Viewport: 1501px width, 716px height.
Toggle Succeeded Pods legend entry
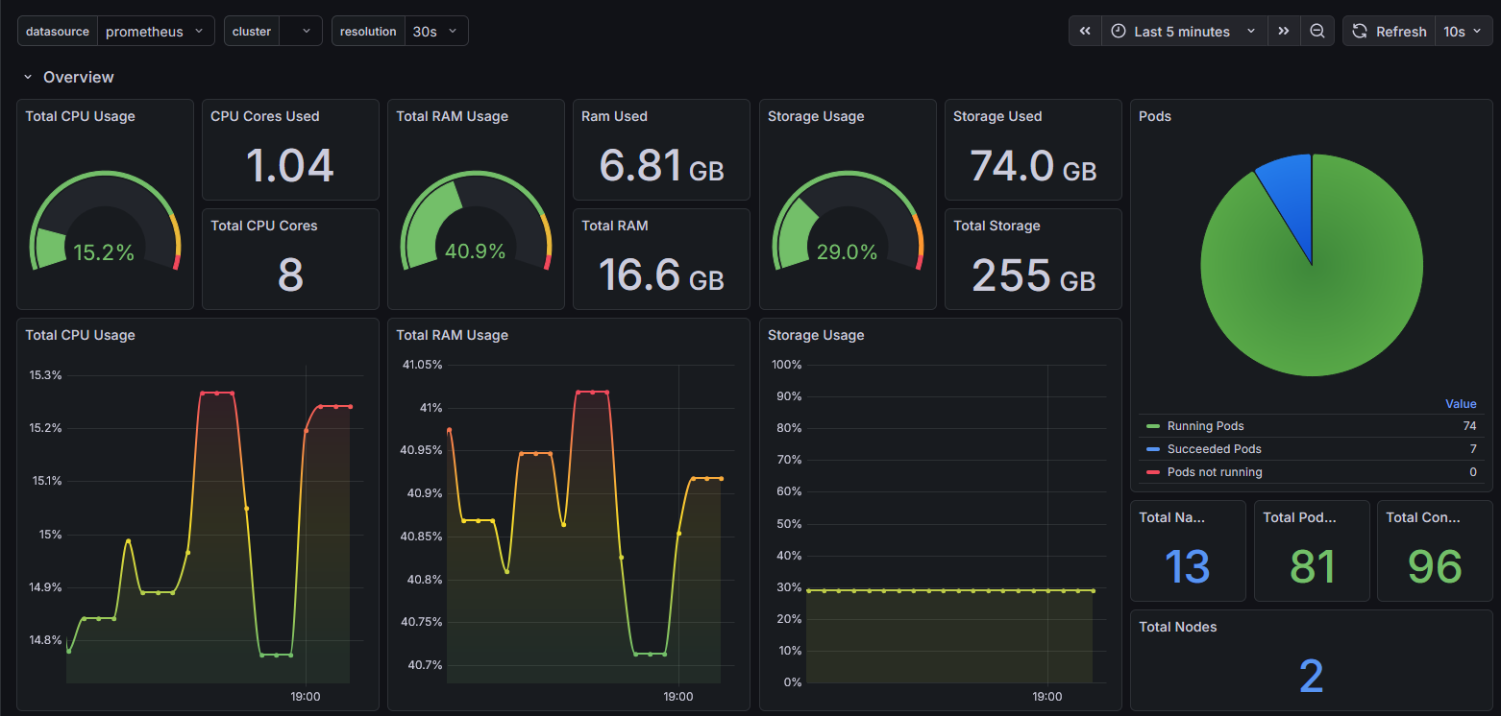coord(1213,448)
